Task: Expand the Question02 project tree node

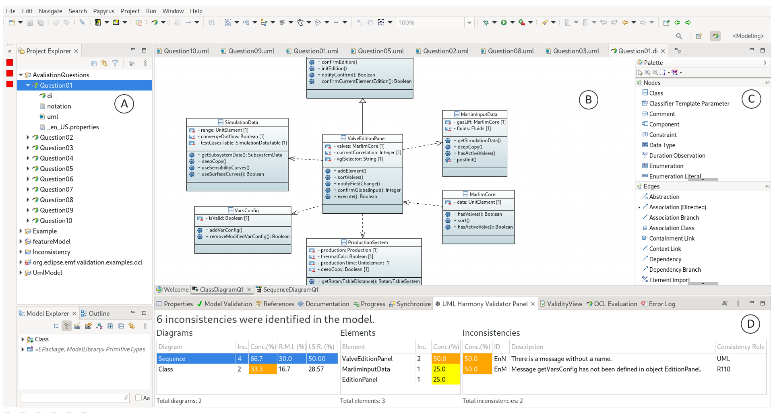Action: click(28, 137)
